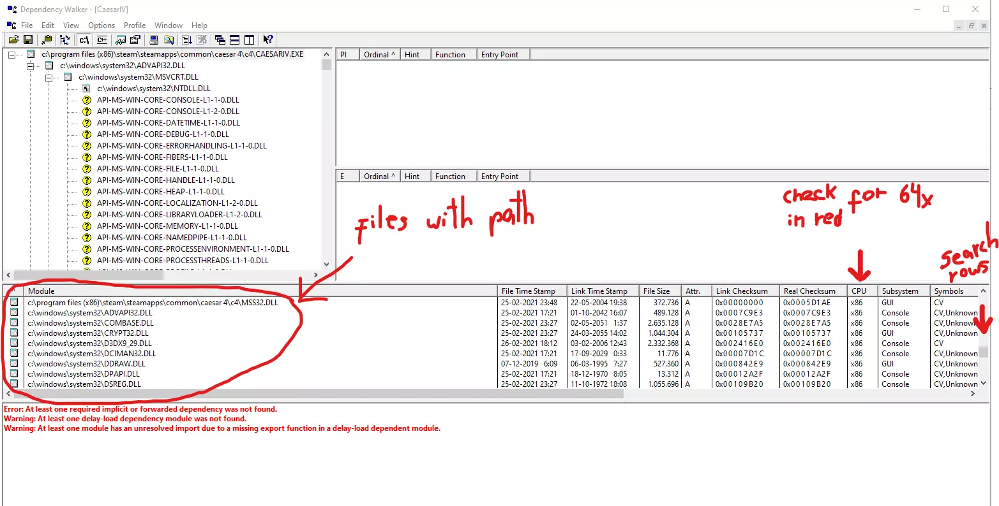Click the module tree's scroll-right arrow
Screen dimensions: 999x506
tap(316, 275)
